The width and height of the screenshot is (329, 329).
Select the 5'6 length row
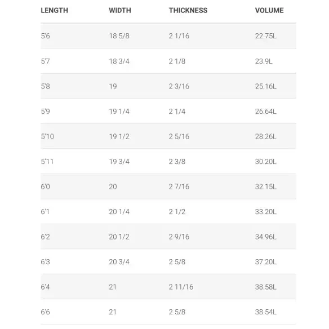[168, 36]
